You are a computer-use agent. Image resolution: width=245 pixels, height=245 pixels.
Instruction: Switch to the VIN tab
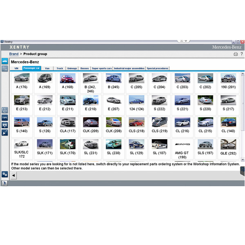16,68
